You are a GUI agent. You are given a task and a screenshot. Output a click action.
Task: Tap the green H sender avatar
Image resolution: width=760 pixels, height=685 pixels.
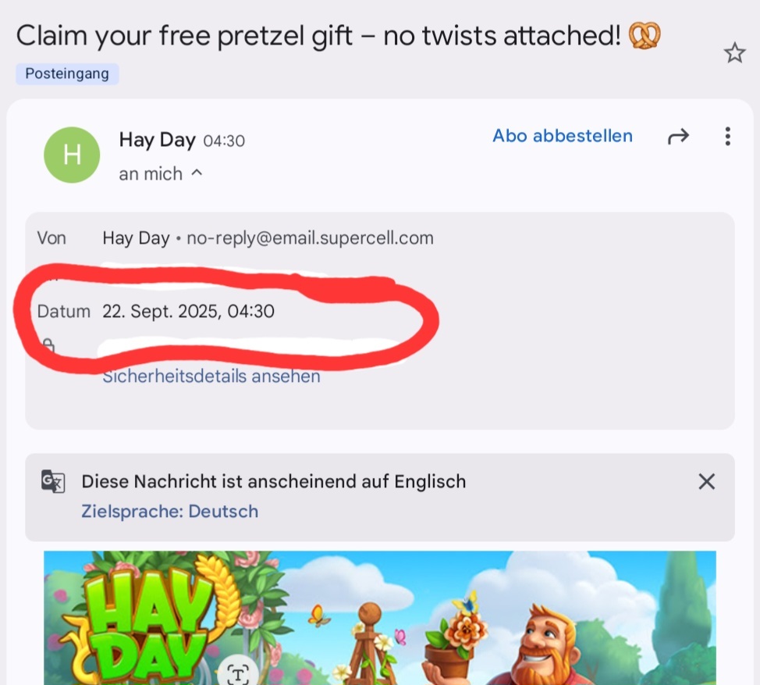click(x=72, y=155)
